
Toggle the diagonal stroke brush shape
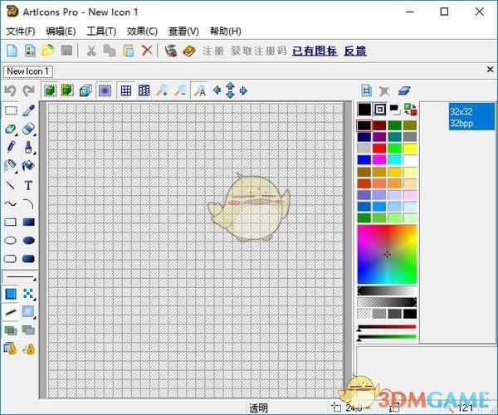(x=11, y=312)
